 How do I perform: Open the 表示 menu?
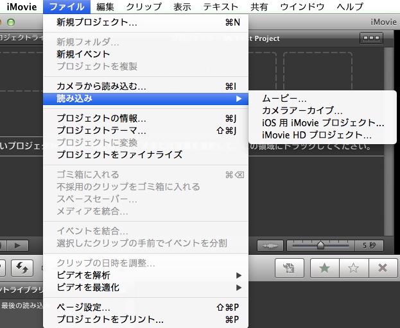tap(182, 6)
